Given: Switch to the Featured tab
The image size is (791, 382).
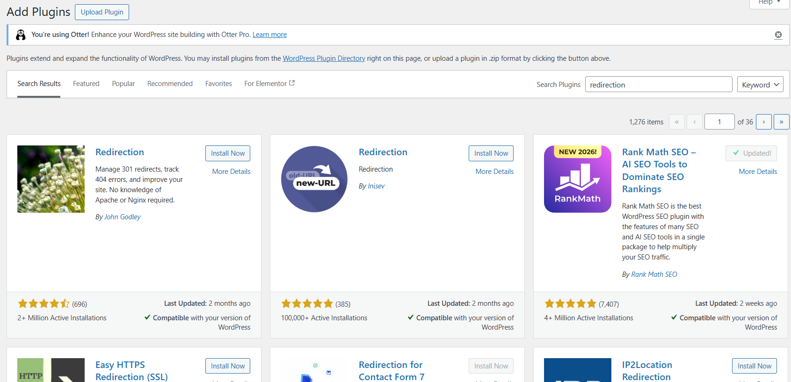Looking at the screenshot, I should [x=86, y=84].
